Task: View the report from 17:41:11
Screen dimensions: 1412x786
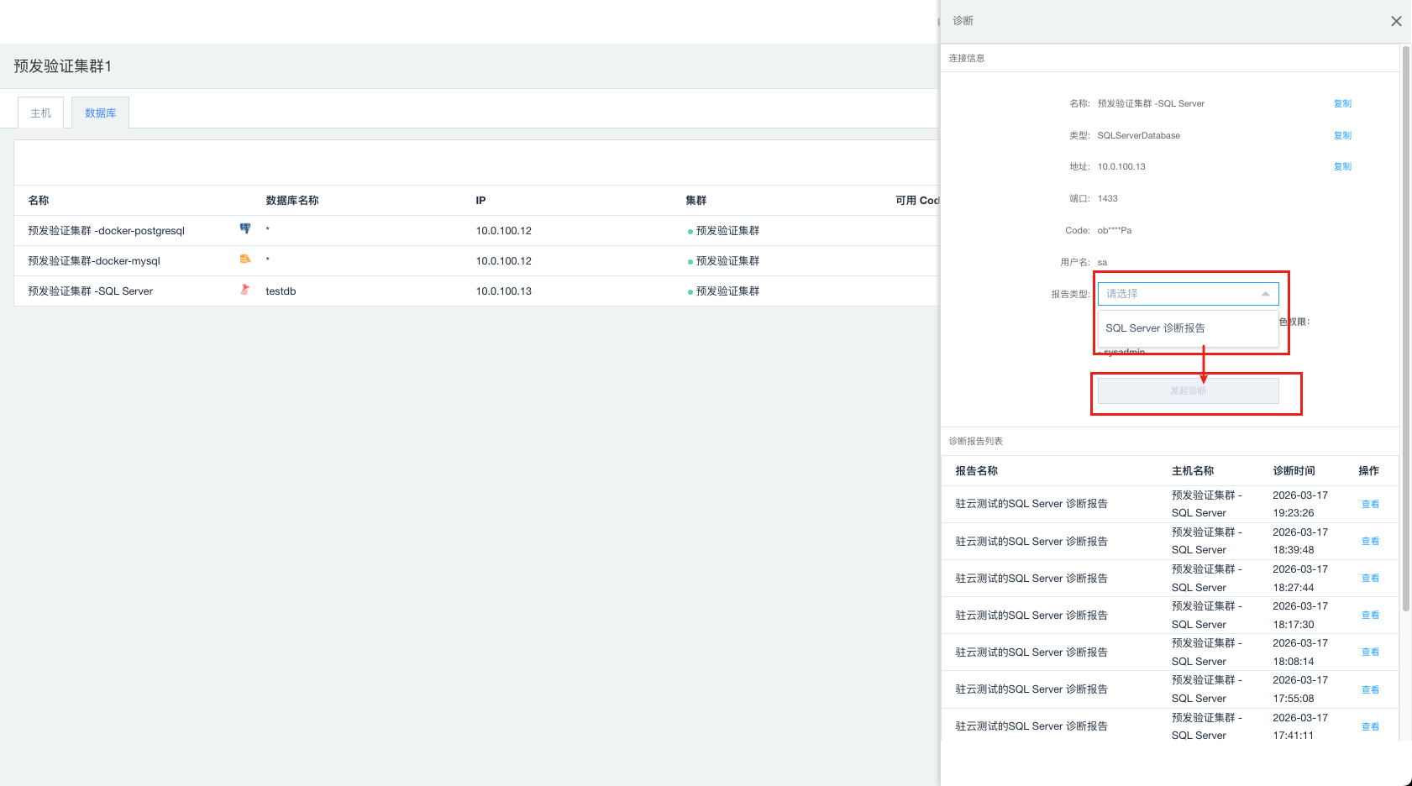Action: point(1370,727)
